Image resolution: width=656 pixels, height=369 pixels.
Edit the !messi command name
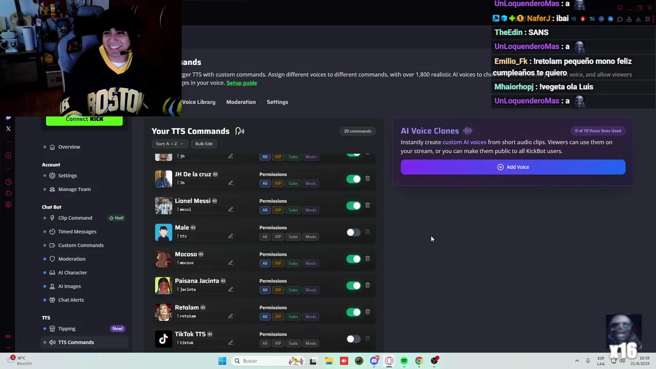click(x=231, y=209)
